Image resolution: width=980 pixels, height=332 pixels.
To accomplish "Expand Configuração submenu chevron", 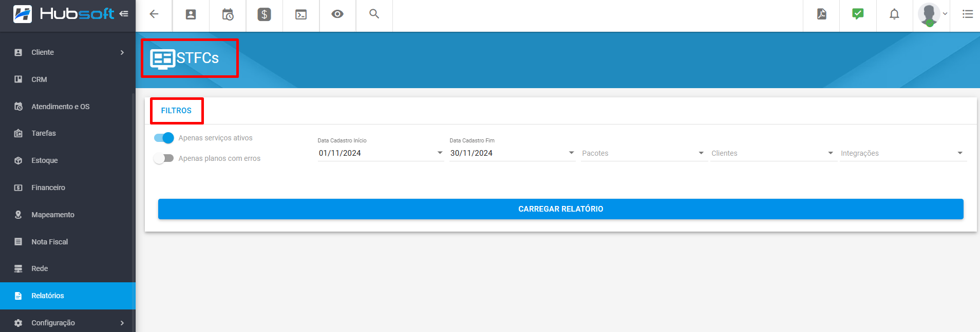I will point(122,323).
